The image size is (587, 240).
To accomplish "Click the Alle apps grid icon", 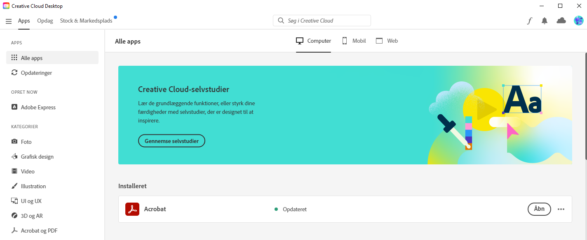I will (14, 58).
